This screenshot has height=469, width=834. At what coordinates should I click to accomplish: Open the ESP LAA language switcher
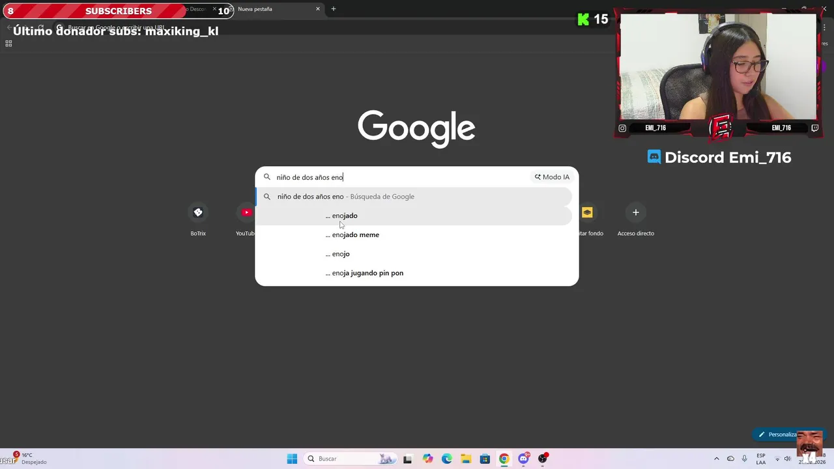(x=761, y=459)
